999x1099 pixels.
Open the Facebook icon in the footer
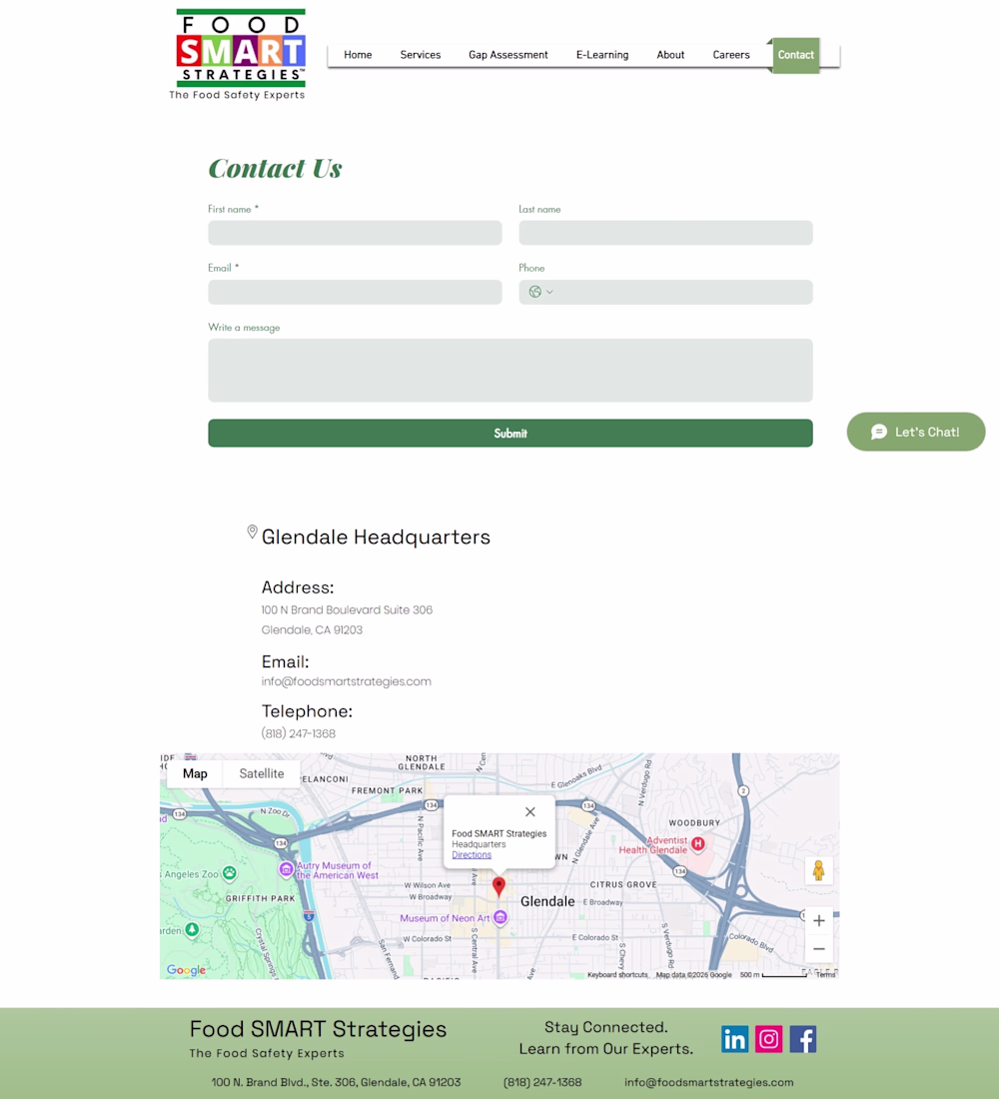point(803,1039)
